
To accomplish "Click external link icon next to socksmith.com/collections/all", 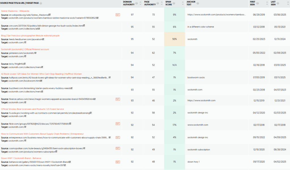I will (39, 29).
